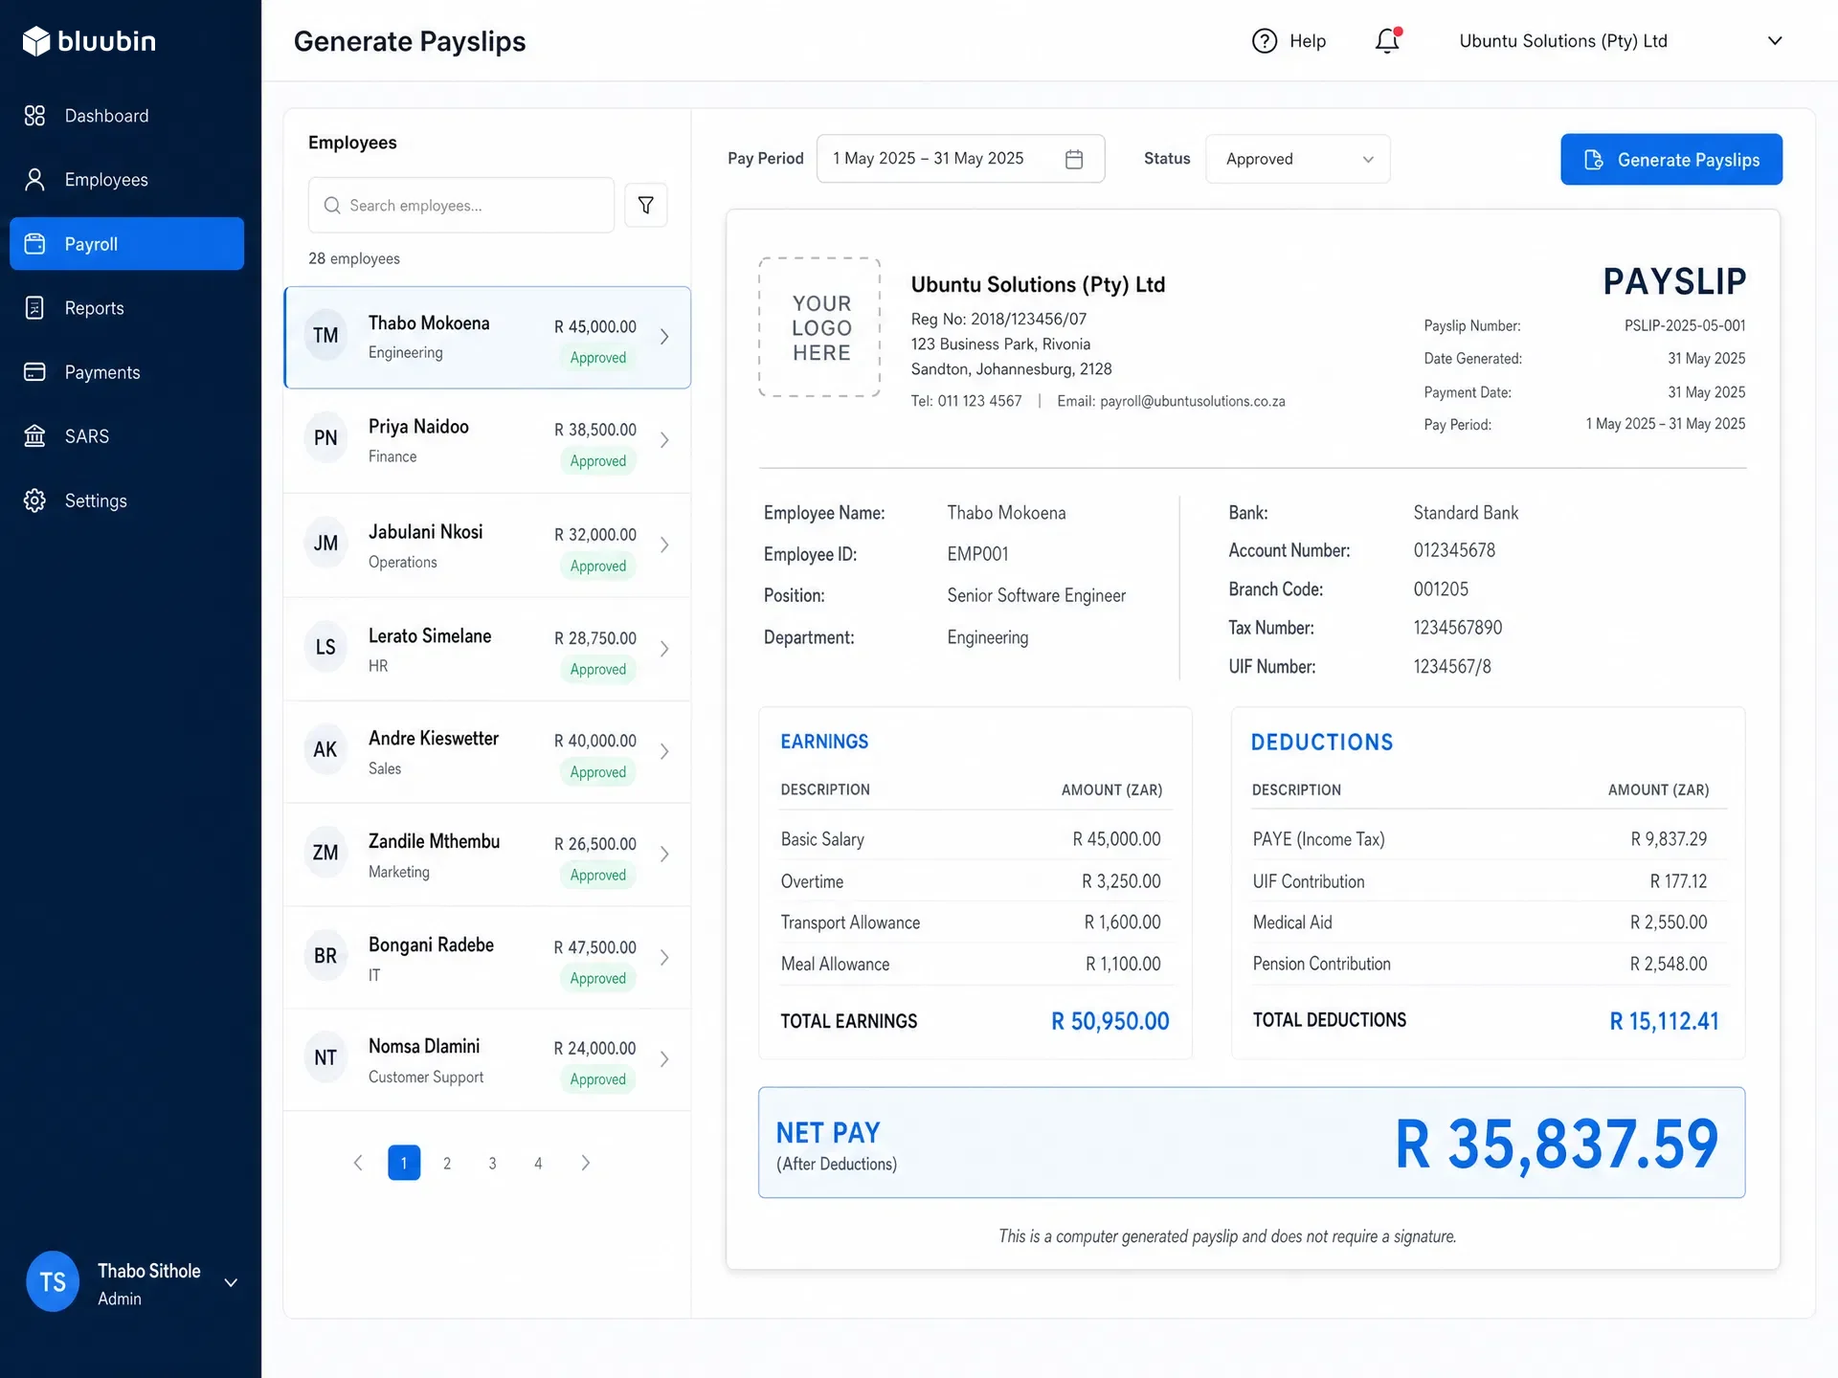Click the BR avatar for Bongani Radebe
1838x1378 pixels.
pyautogui.click(x=325, y=957)
